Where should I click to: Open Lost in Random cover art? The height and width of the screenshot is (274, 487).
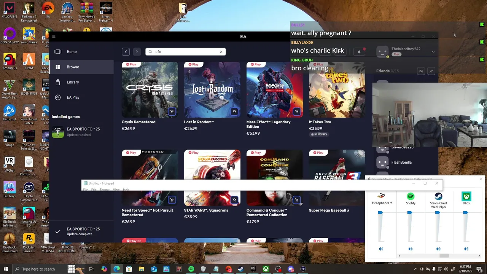(x=212, y=90)
